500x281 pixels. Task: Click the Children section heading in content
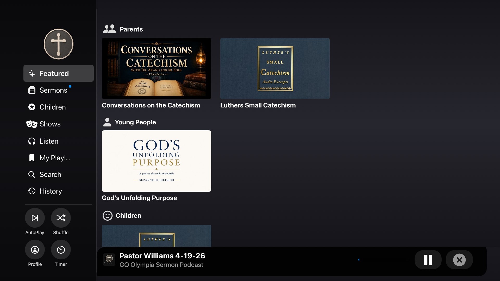pyautogui.click(x=128, y=215)
